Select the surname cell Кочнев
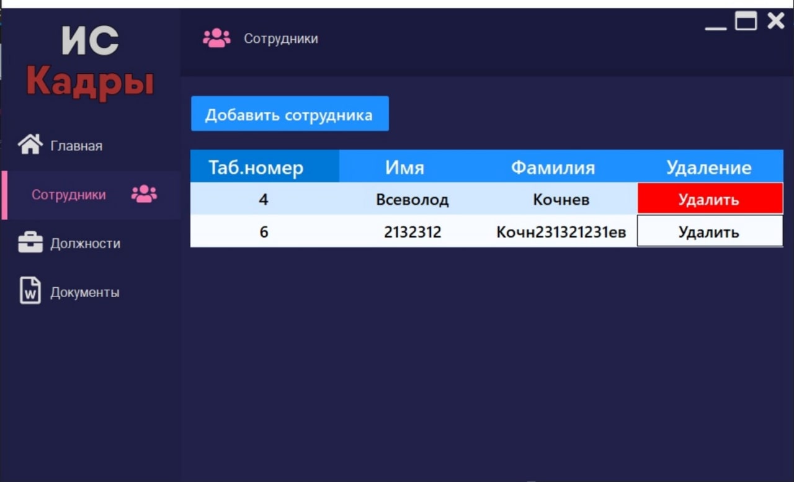This screenshot has width=794, height=482. pyautogui.click(x=561, y=199)
